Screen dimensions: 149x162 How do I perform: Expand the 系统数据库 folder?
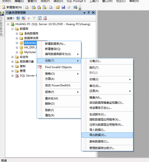[x=17, y=33]
